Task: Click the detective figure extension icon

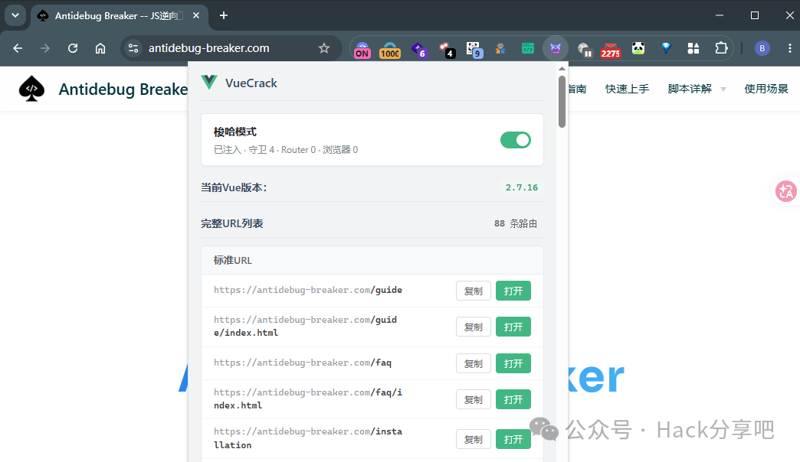Action: pyautogui.click(x=500, y=48)
